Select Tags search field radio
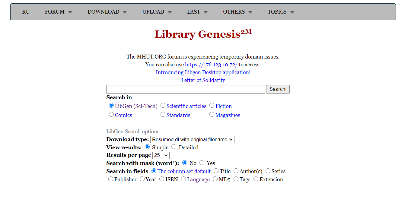Viewport: 411px width, 200px height. 236,179
